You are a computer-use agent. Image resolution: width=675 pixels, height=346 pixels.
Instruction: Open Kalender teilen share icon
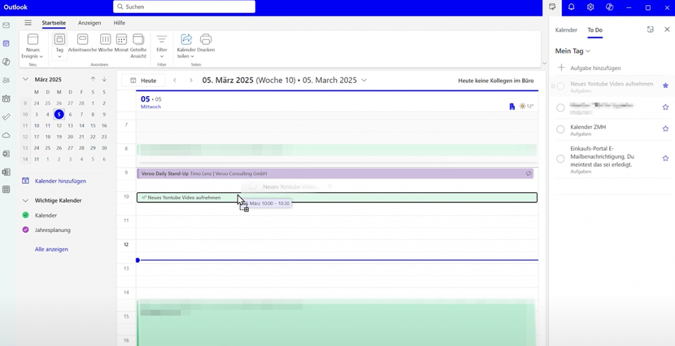pyautogui.click(x=187, y=39)
